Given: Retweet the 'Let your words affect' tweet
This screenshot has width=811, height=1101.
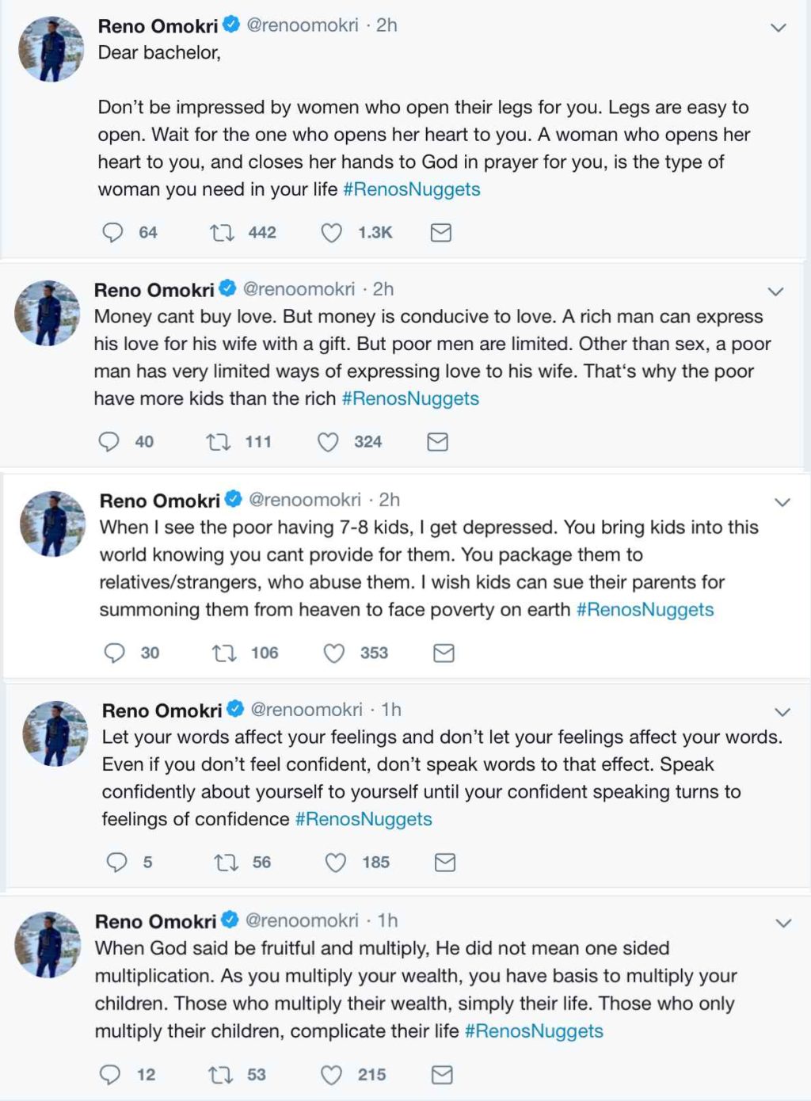Looking at the screenshot, I should (x=227, y=862).
